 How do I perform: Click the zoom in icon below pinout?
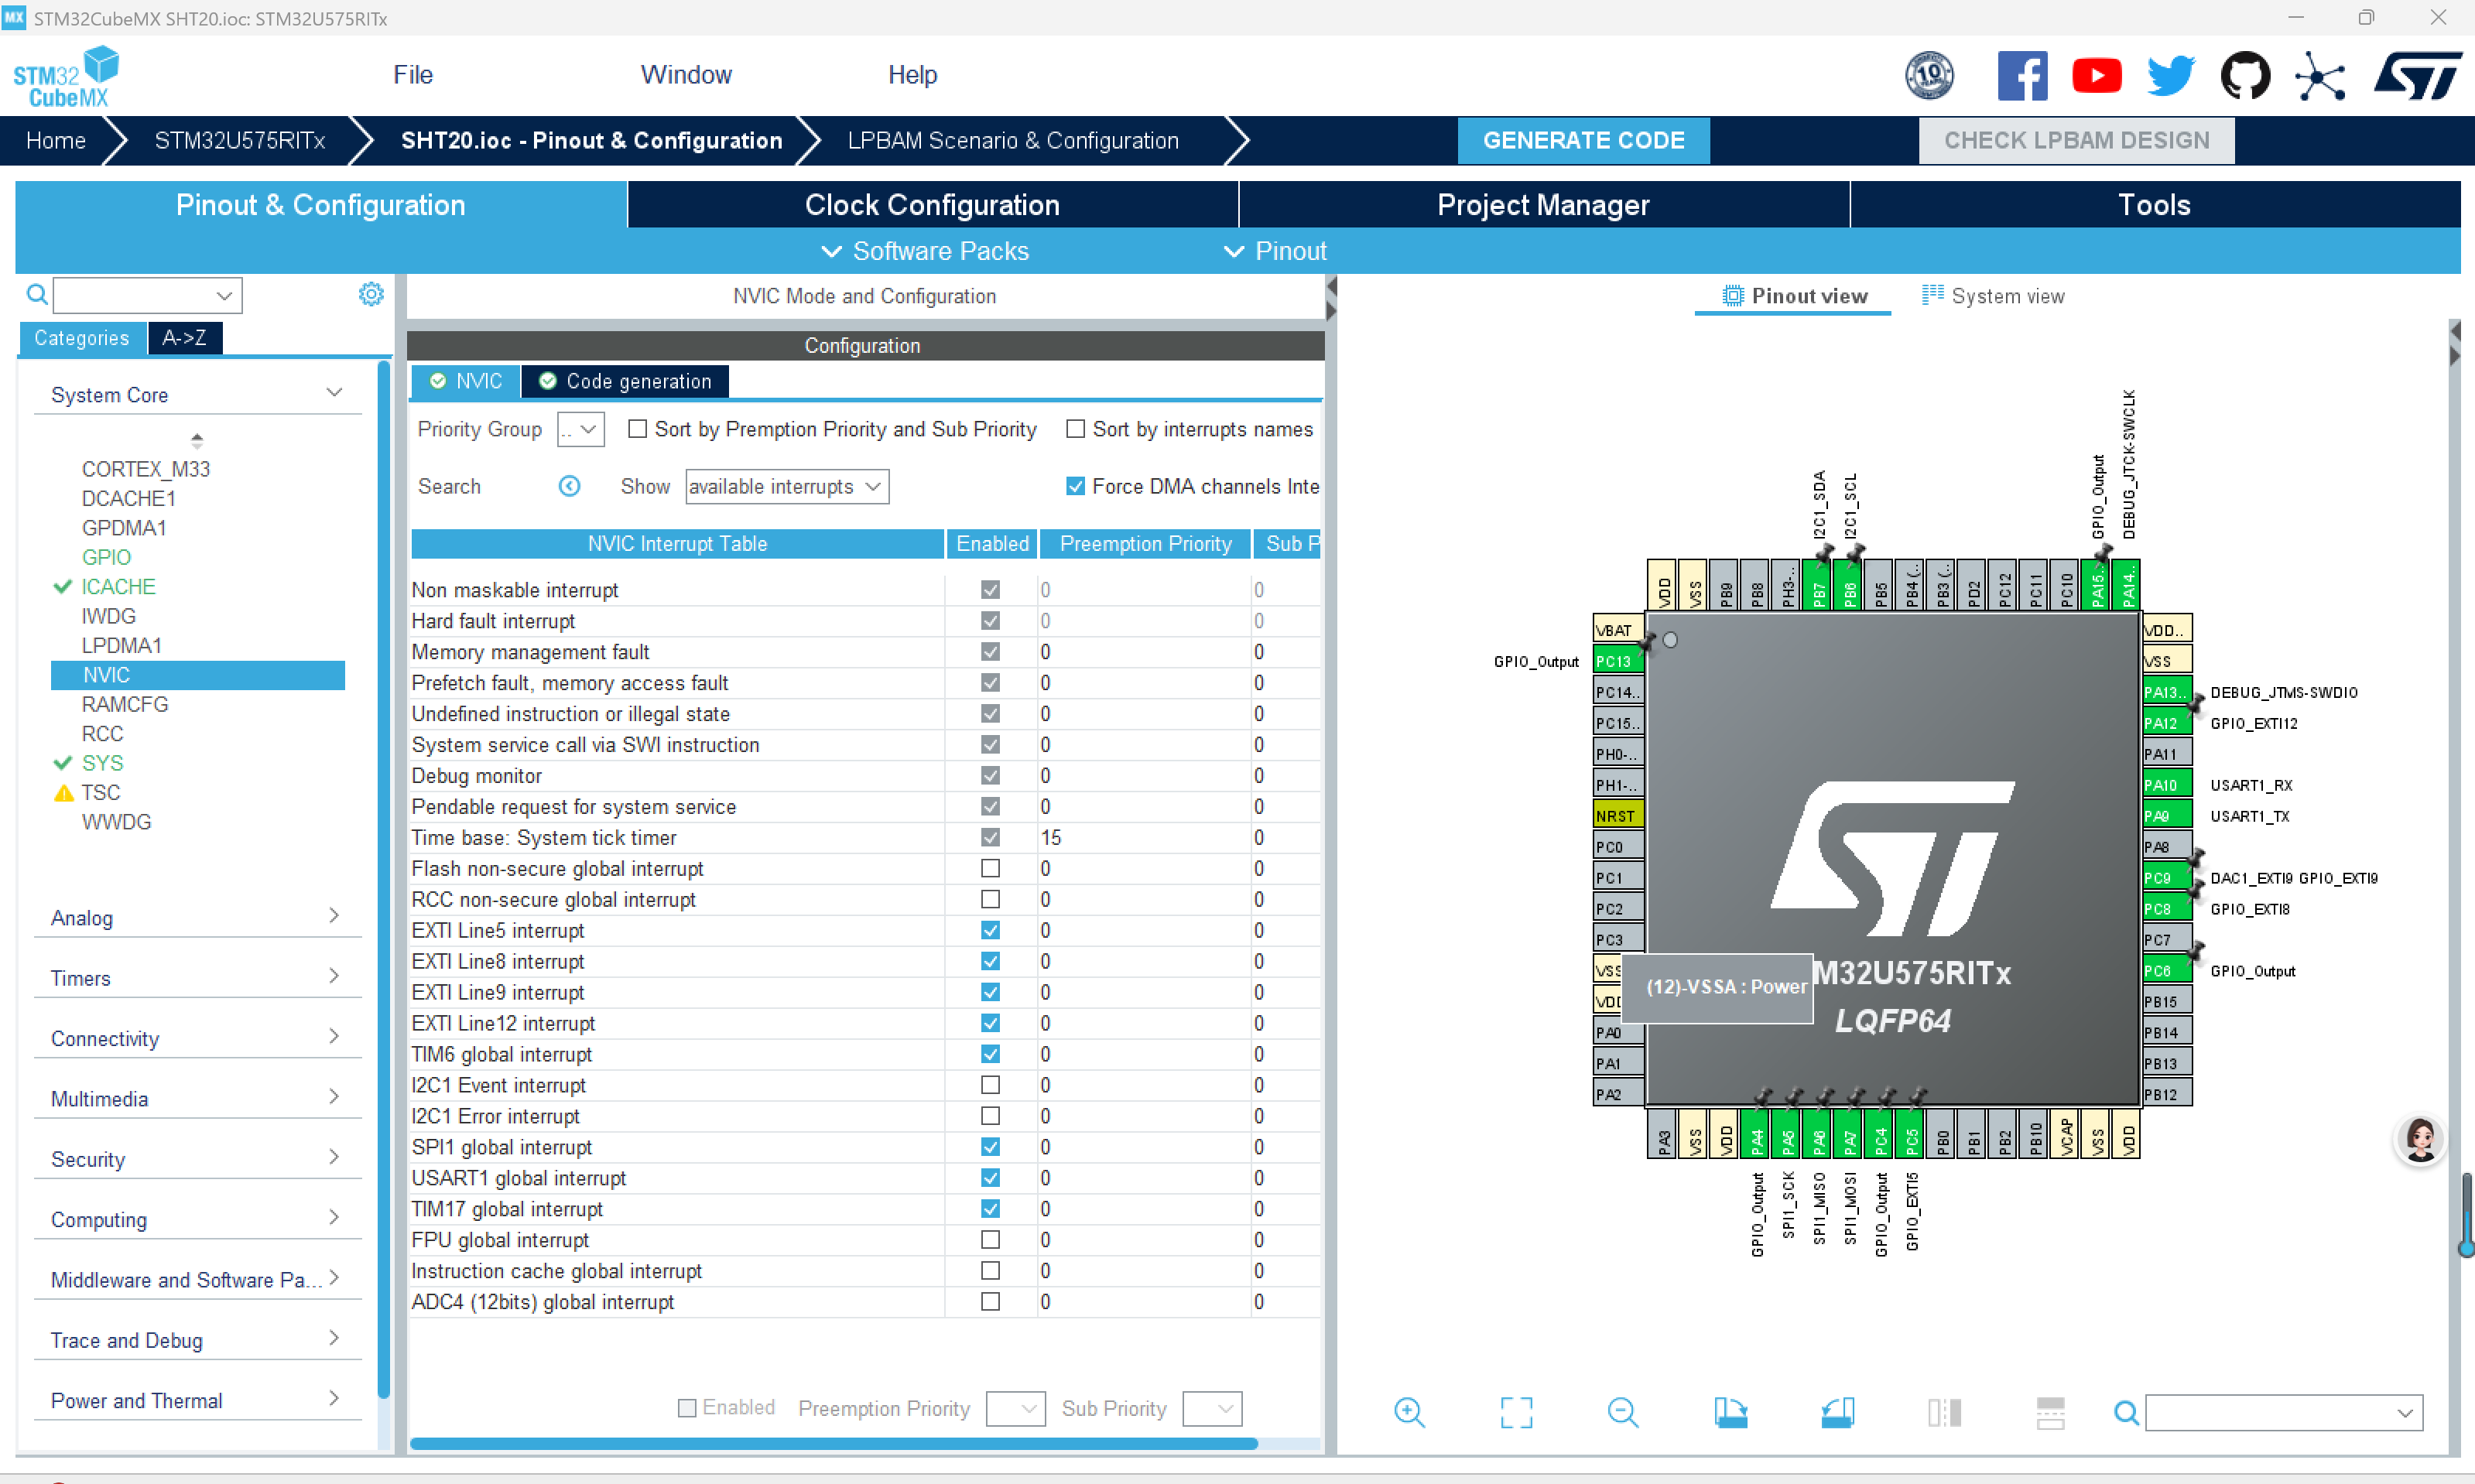click(x=1409, y=1412)
